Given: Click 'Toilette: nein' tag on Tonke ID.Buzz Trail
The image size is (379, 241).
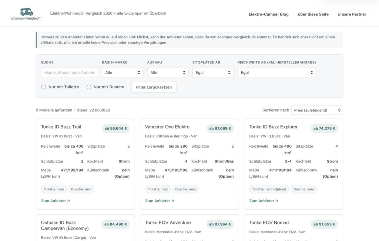Looking at the screenshot, I should (x=54, y=189).
